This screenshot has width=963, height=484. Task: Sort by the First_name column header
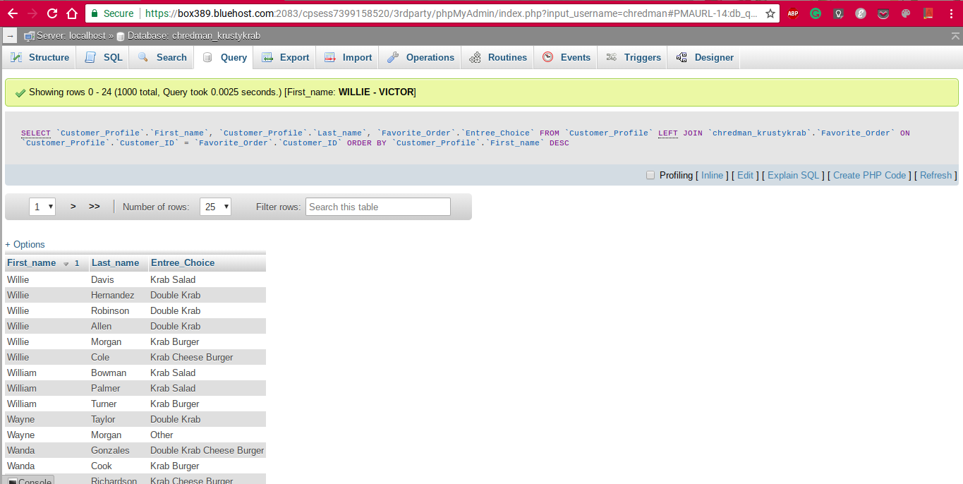point(31,263)
